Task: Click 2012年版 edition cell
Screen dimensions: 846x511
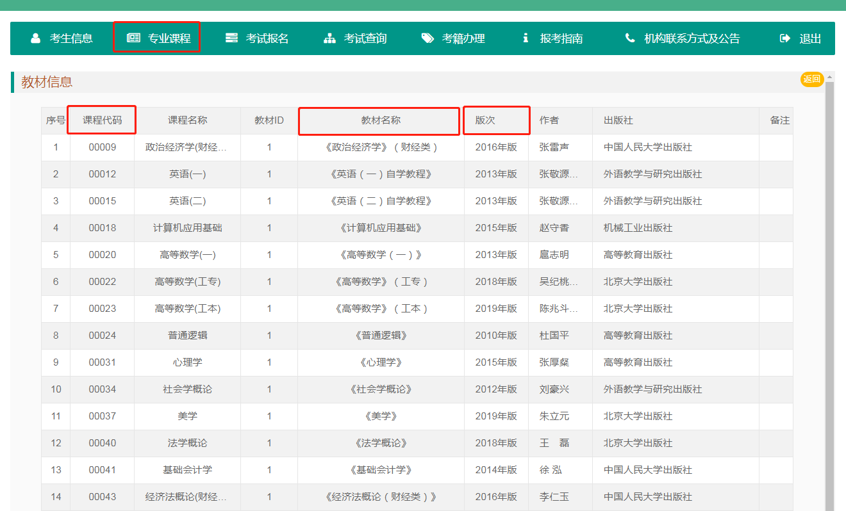Action: tap(496, 389)
